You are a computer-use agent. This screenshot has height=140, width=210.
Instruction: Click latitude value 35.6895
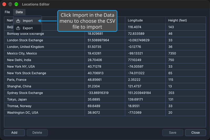pos(94,99)
